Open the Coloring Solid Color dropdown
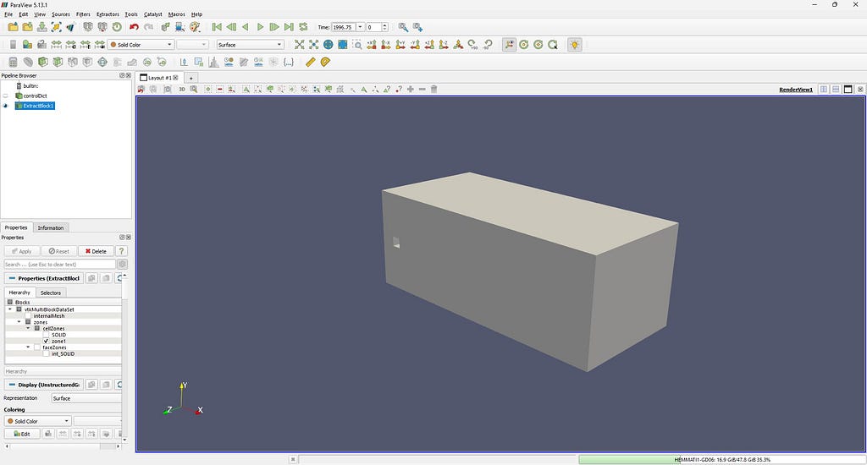 click(x=37, y=421)
